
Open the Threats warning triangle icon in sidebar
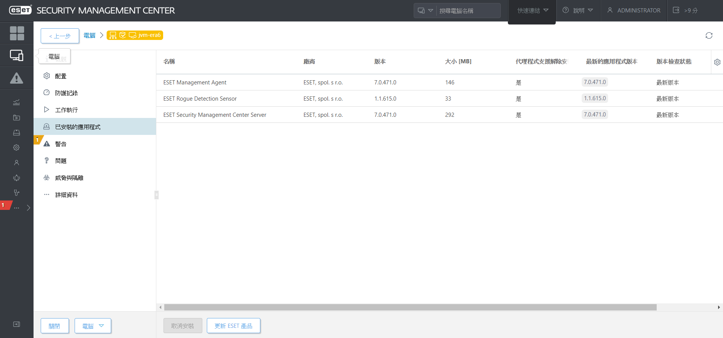tap(17, 78)
